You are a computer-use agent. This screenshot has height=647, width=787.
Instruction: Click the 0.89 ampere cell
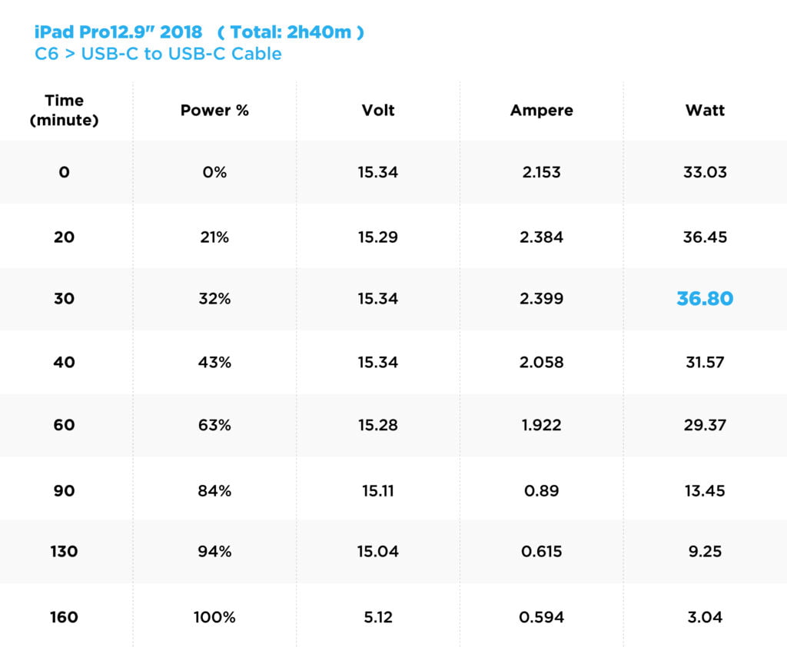(x=541, y=490)
